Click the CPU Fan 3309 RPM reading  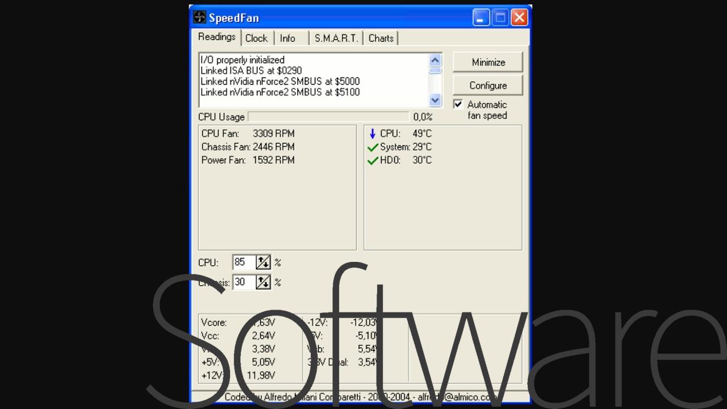pyautogui.click(x=248, y=133)
